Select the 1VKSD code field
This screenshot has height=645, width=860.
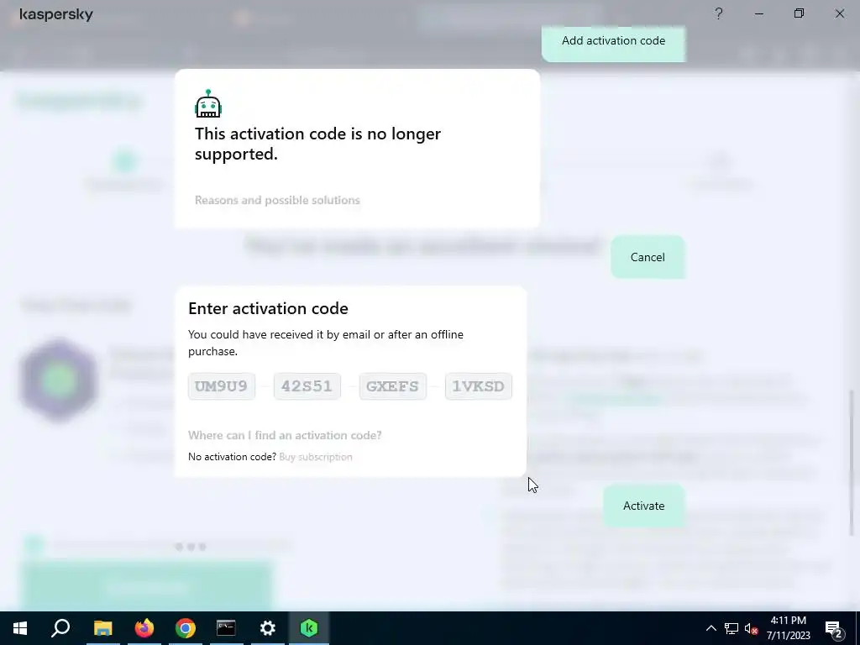click(478, 386)
